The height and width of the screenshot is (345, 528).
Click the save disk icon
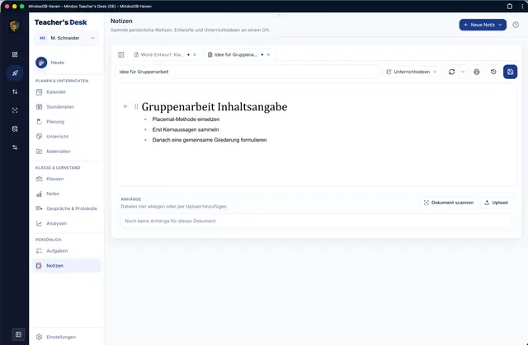(510, 72)
